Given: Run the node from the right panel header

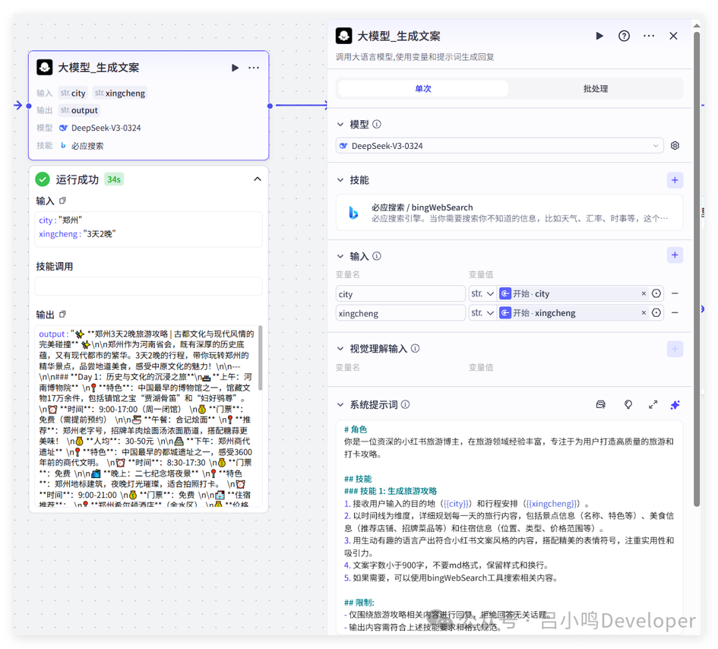Looking at the screenshot, I should 600,36.
